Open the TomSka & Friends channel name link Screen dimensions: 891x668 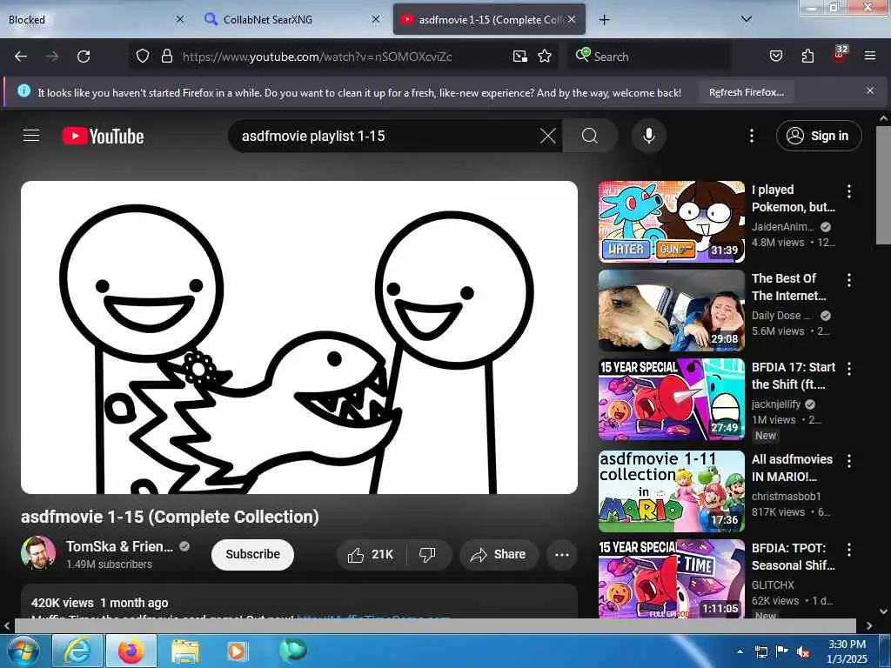tap(119, 546)
